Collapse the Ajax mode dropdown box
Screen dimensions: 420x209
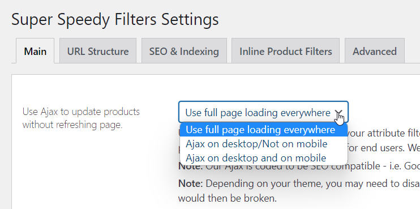pos(263,112)
